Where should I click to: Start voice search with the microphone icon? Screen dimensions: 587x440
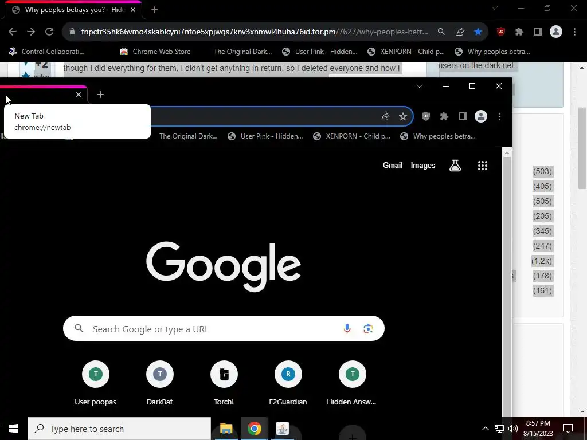pos(347,328)
